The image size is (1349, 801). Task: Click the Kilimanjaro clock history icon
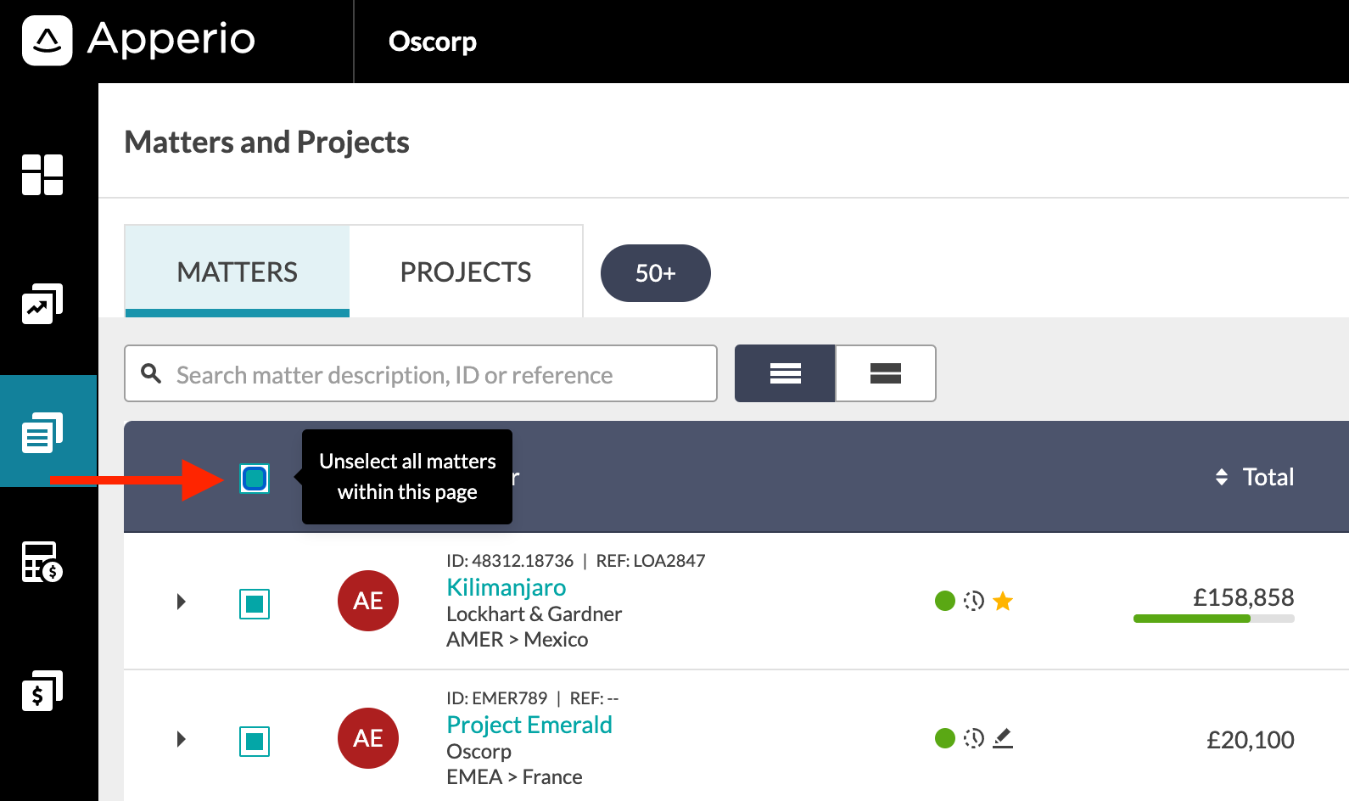974,601
